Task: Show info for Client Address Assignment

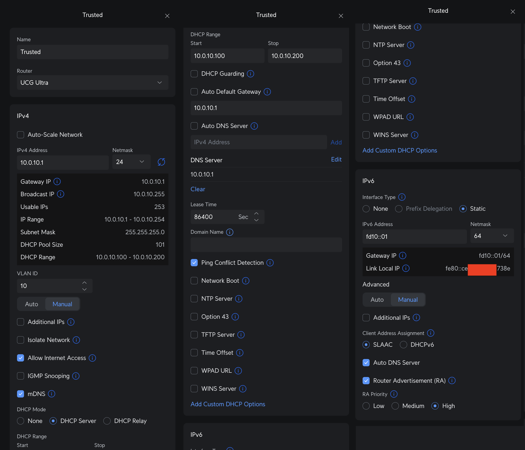Action: 430,333
